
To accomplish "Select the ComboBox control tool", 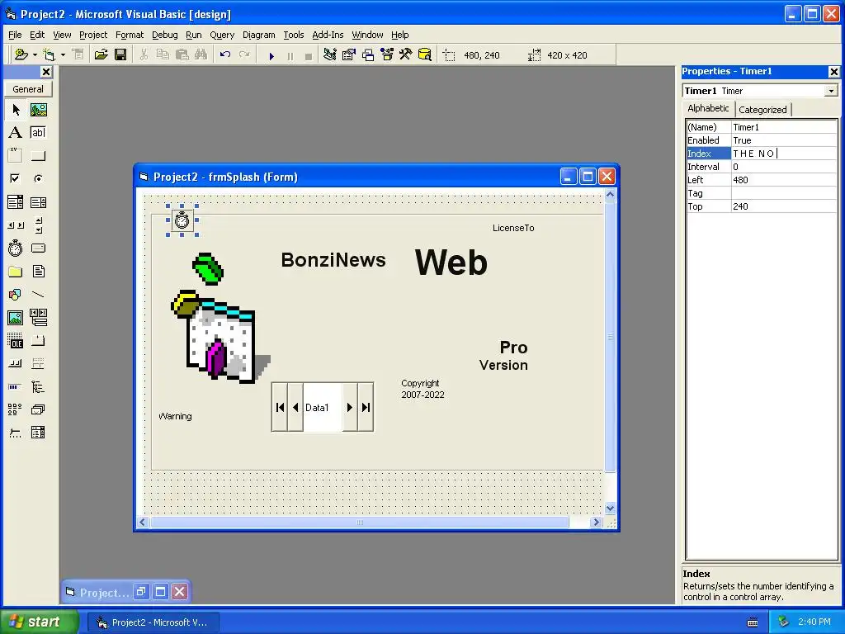I will point(16,202).
